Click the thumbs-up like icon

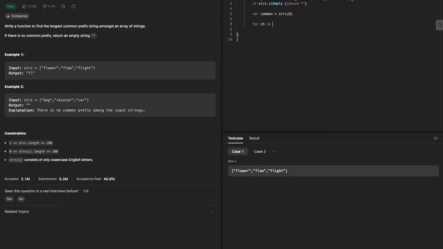[x=24, y=6]
